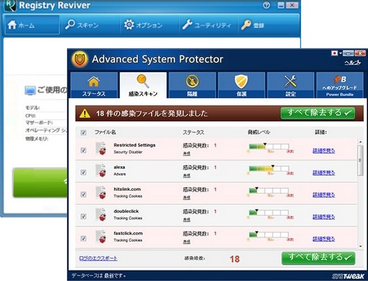Open 詳細を見る link for hitslink.com

point(324,195)
